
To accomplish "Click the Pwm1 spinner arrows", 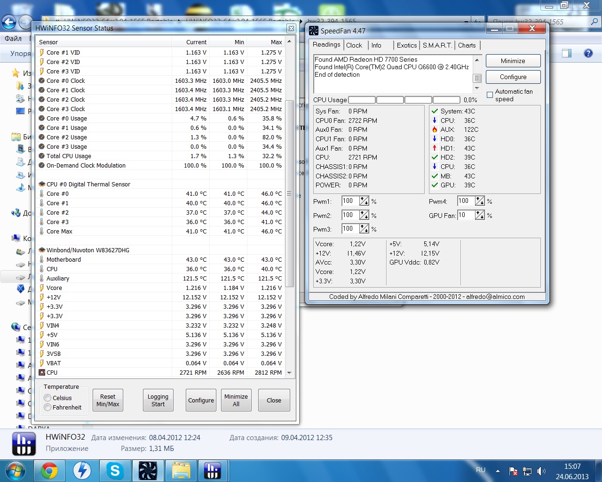I will coord(364,201).
